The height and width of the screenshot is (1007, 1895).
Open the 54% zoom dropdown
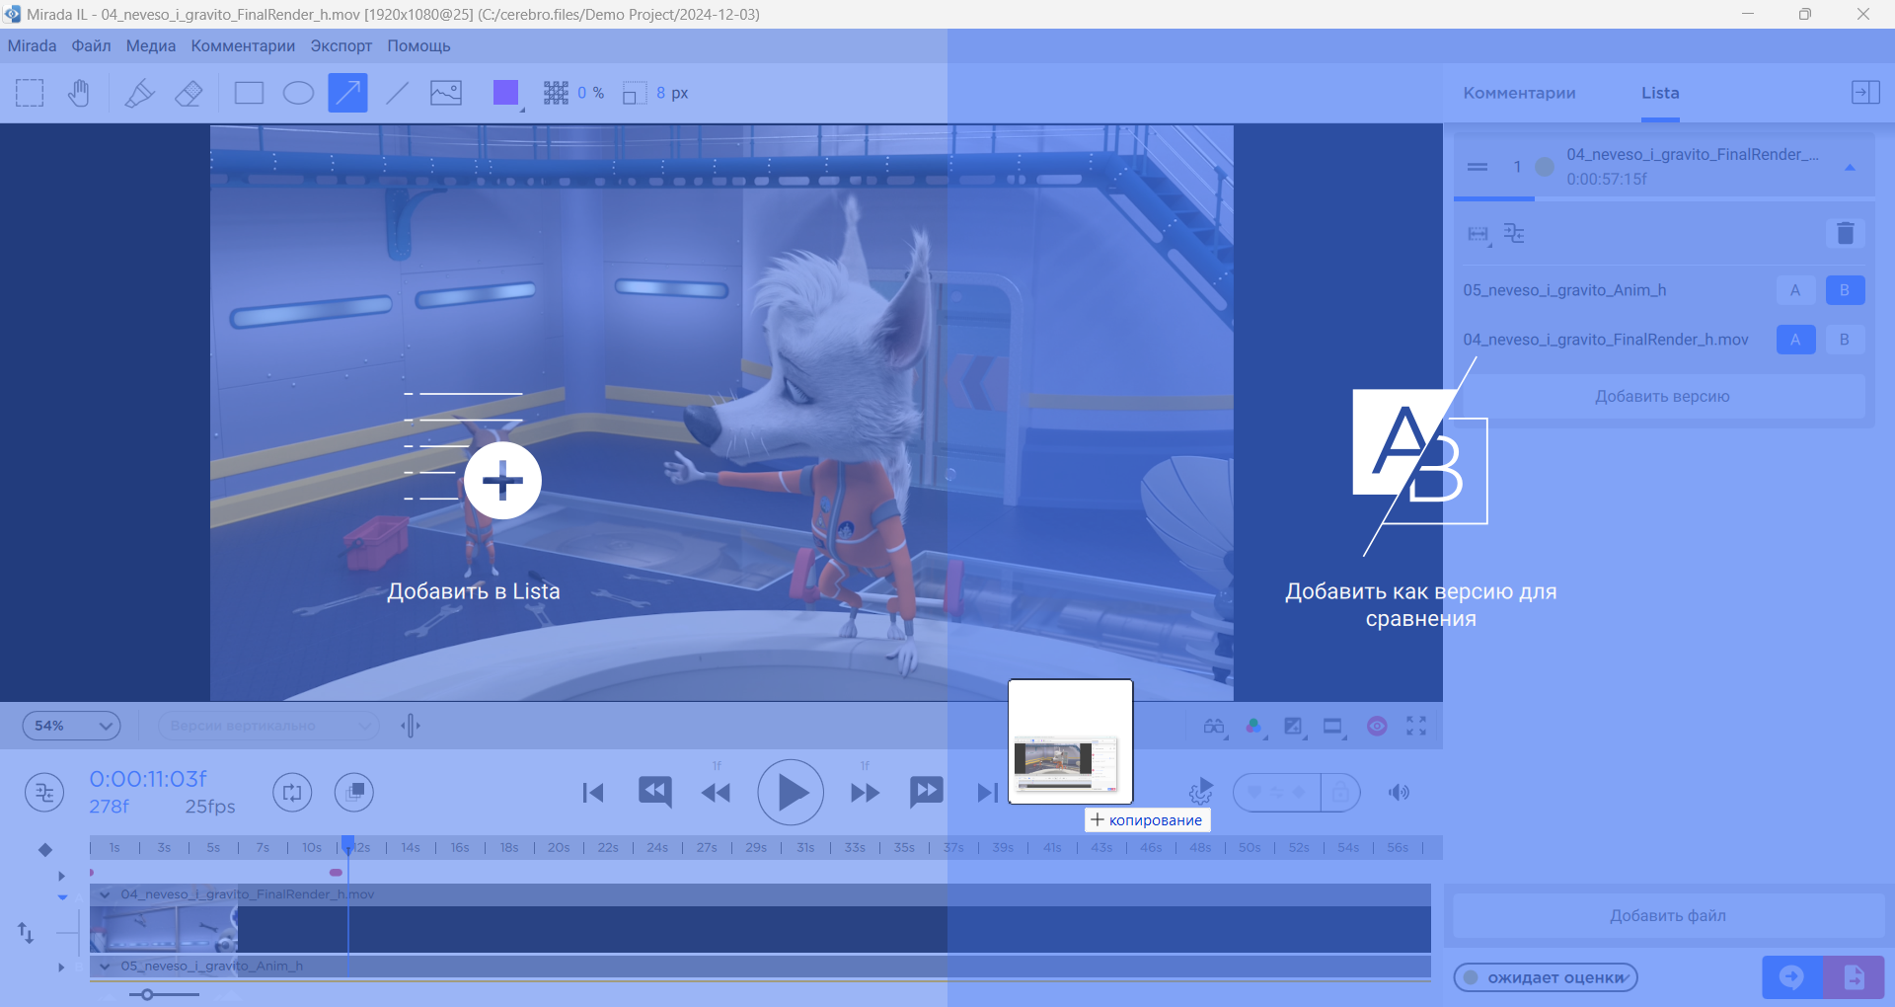point(72,726)
